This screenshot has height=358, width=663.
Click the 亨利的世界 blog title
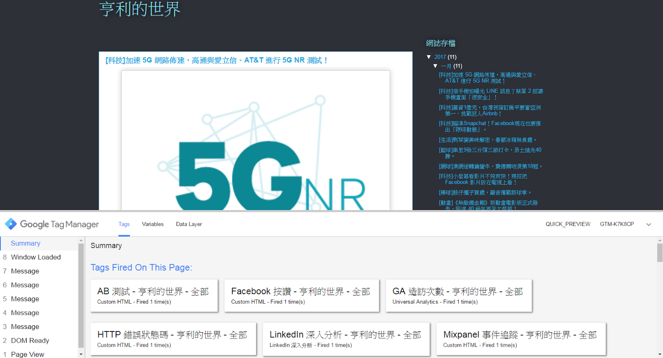140,9
